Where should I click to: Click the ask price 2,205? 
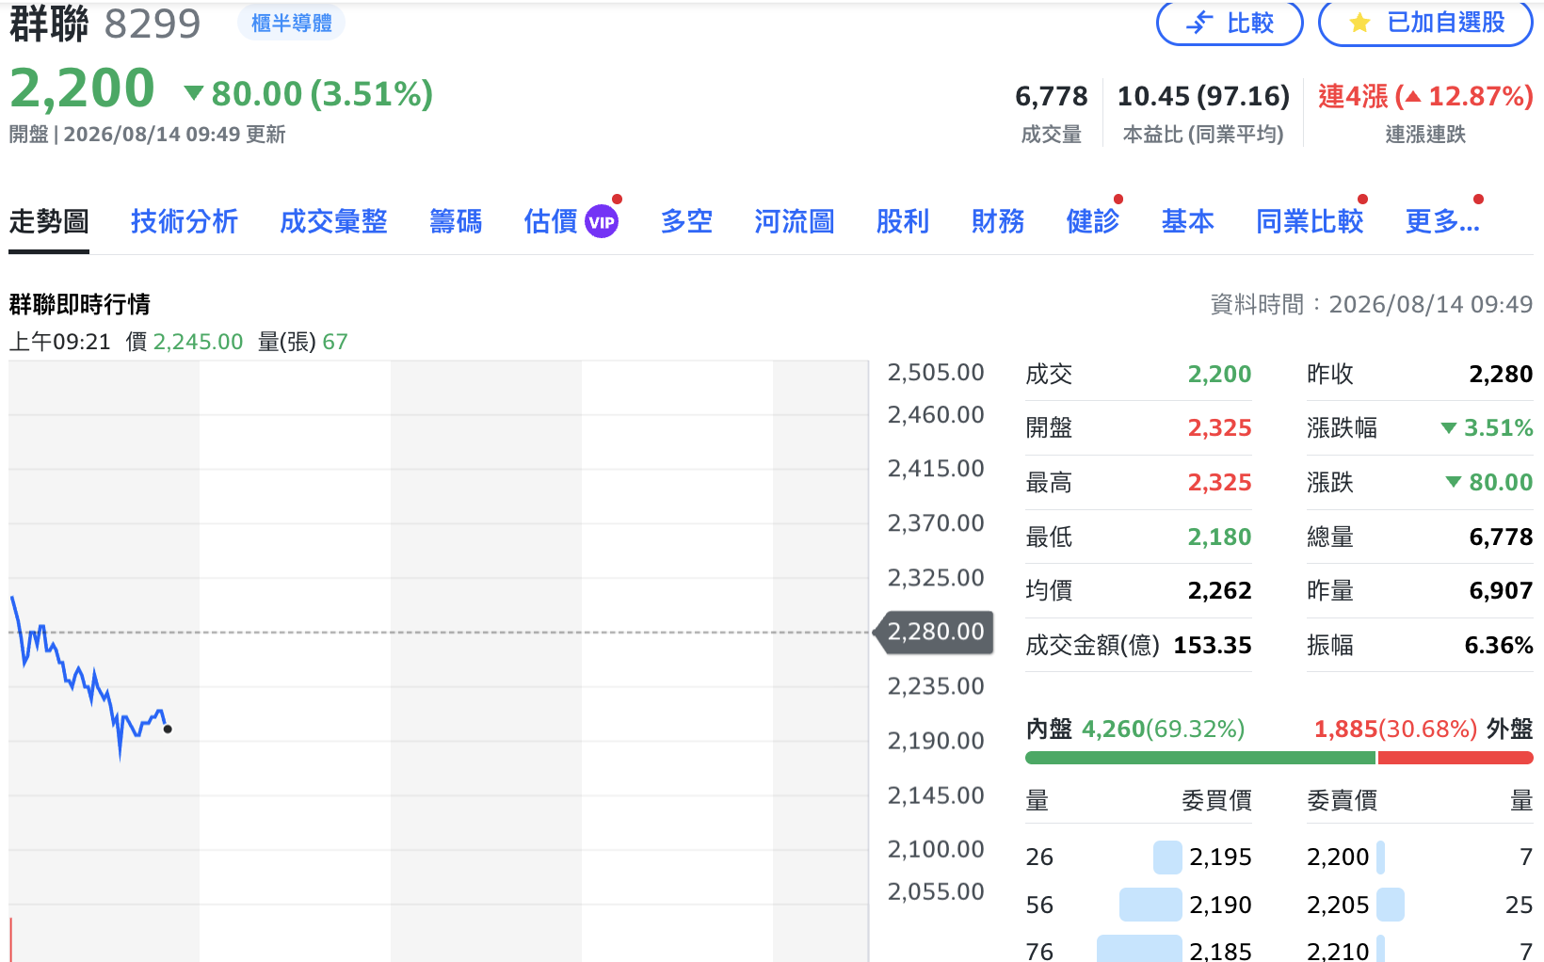(1338, 906)
